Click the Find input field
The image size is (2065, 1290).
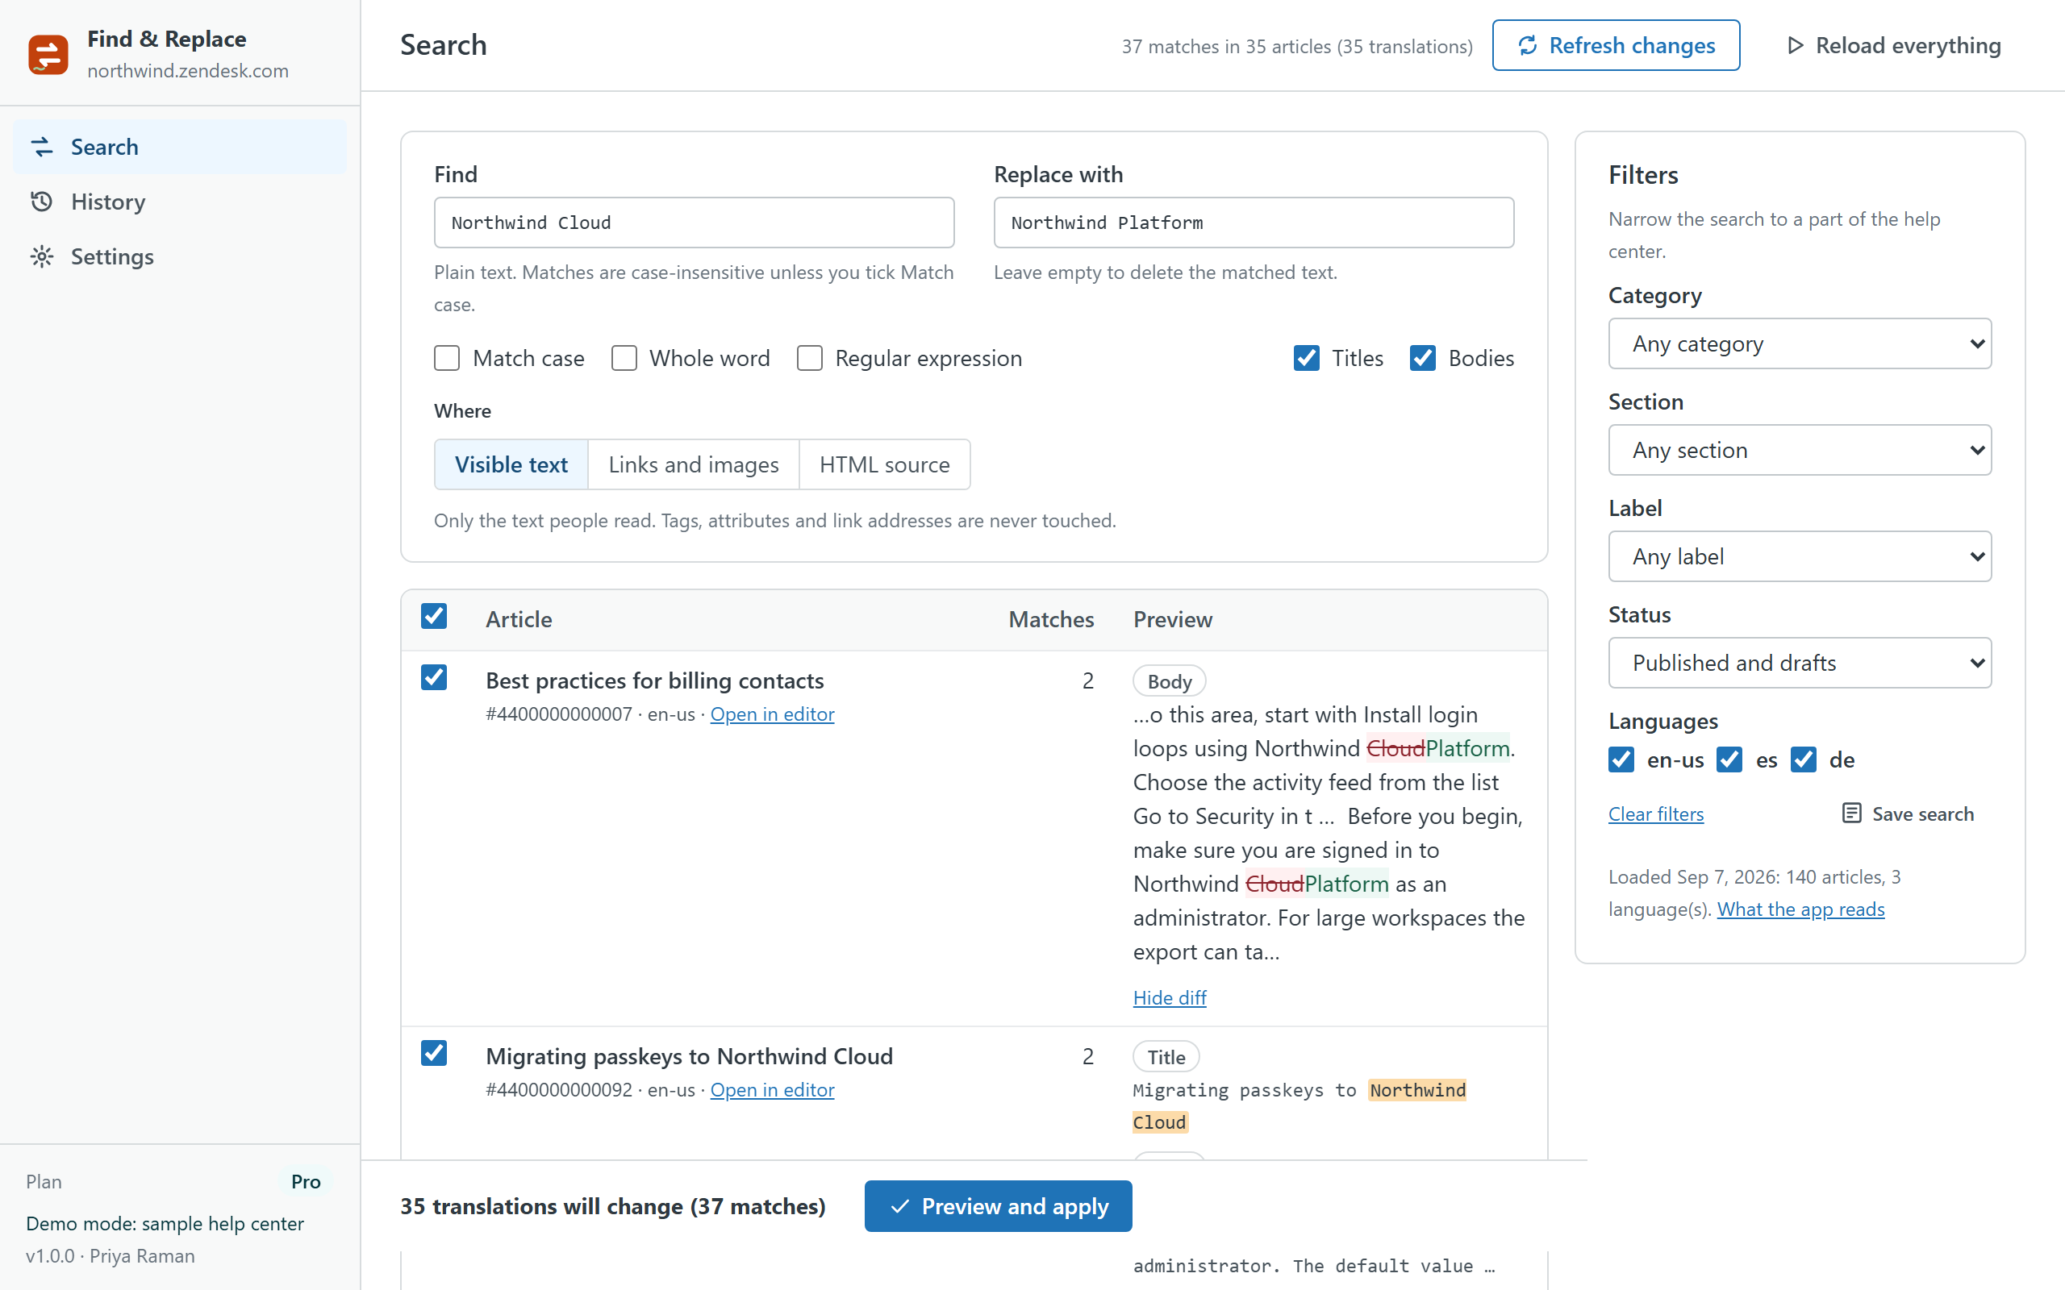694,223
